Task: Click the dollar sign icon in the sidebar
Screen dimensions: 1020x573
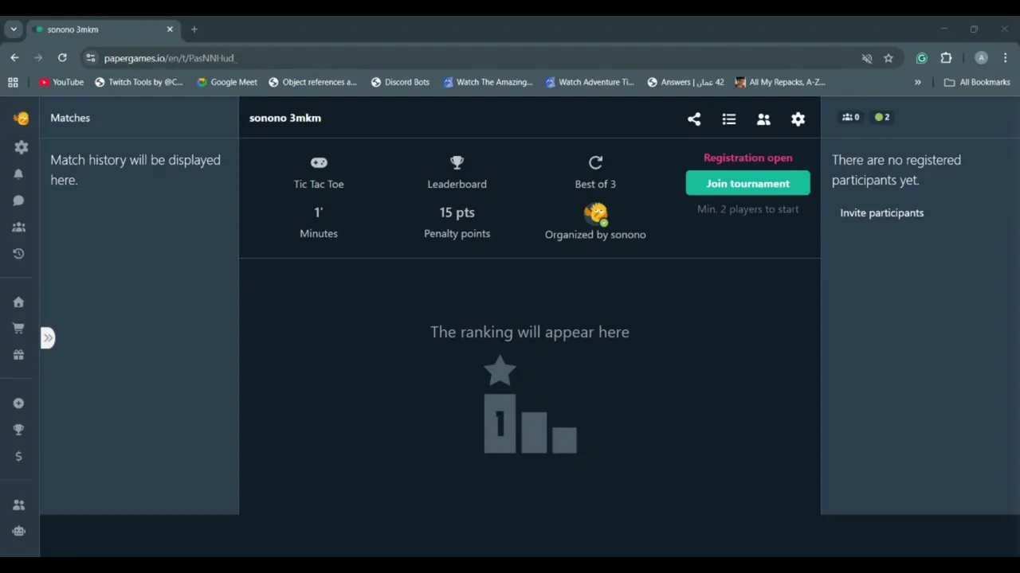Action: [x=18, y=456]
